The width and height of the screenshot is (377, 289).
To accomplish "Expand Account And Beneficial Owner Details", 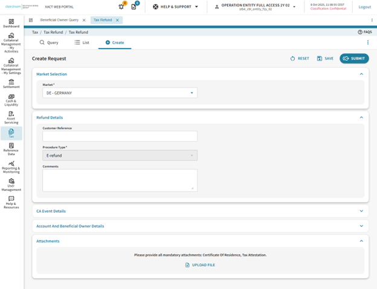I will pos(361,226).
